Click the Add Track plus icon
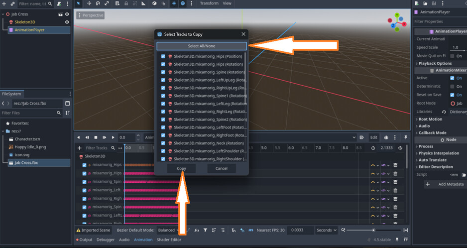 tap(80, 148)
